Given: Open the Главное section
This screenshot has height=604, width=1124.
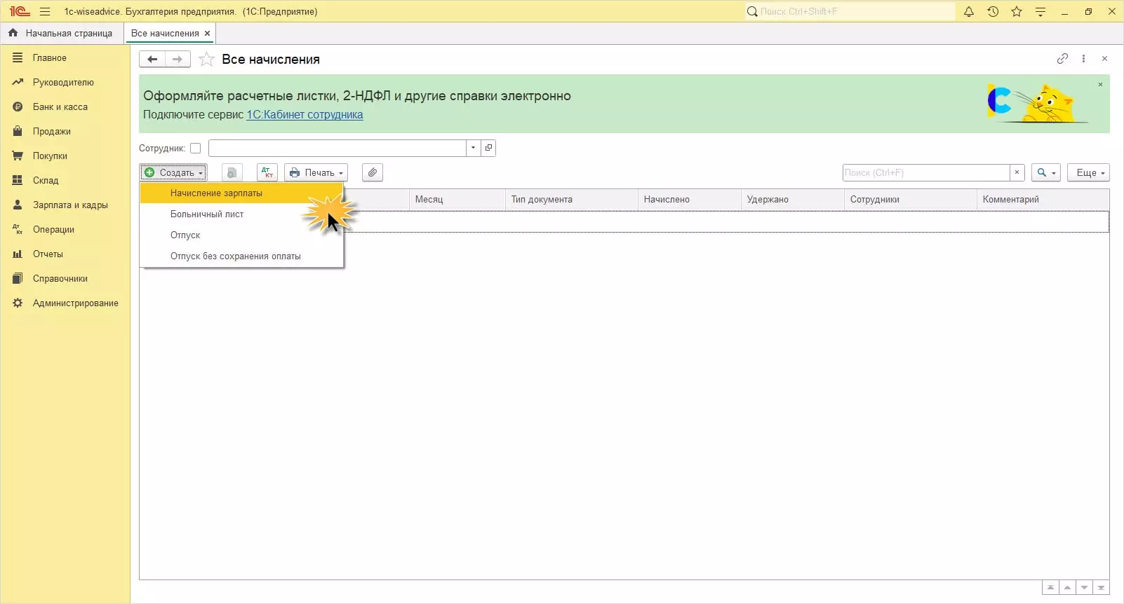Looking at the screenshot, I should [x=49, y=57].
